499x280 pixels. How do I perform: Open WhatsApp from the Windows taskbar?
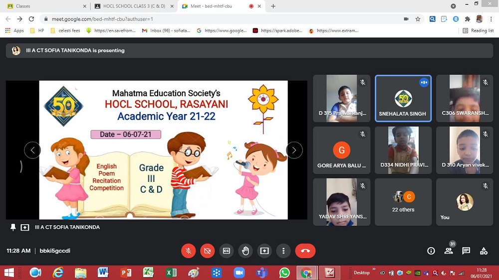(284, 273)
